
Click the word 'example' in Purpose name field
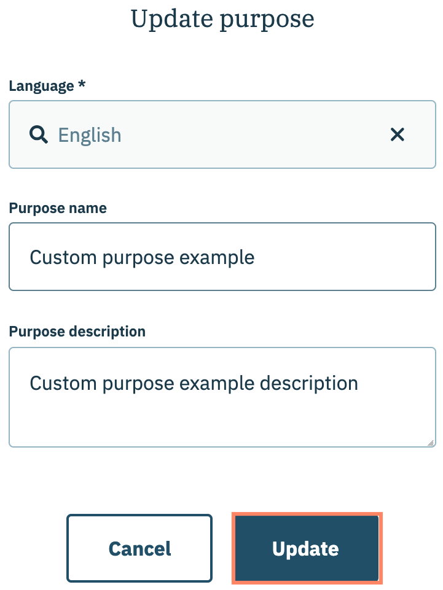click(217, 257)
